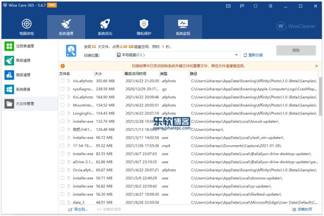Click the Wise Care 365 shield app icon
This screenshot has height=216, width=324.
(x=5, y=5)
